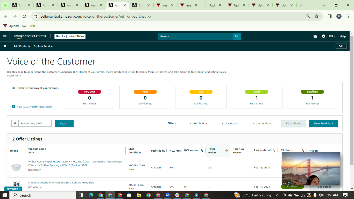Image resolution: width=354 pixels, height=199 pixels.
Task: Sort by the NCX orders sort arrows
Action: tap(202, 150)
